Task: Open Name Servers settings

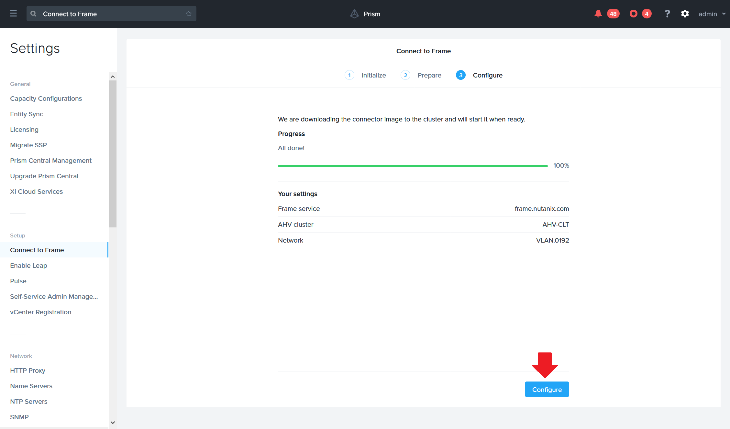Action: click(31, 386)
